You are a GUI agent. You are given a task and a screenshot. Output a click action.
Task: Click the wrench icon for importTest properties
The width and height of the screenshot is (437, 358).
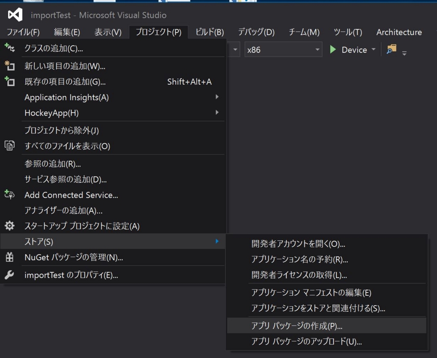9,275
